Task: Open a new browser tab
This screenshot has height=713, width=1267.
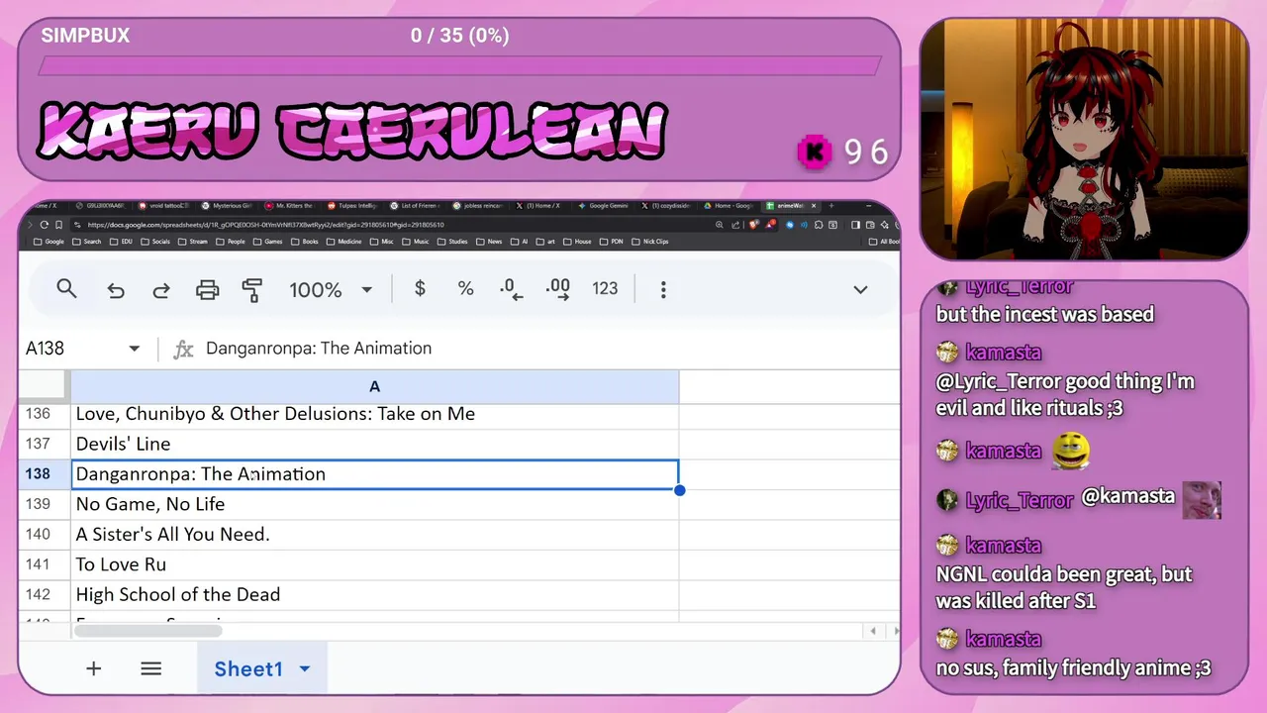Action: coord(831,205)
